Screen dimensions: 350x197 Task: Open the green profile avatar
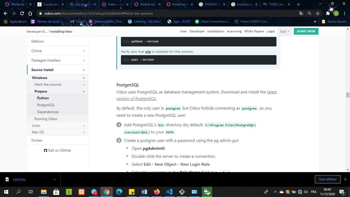pos(336,13)
